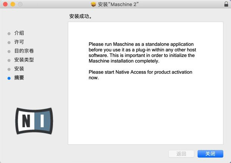Viewport: 231px width, 163px height.
Task: Click the package icon beside the window title
Action: pyautogui.click(x=94, y=4)
